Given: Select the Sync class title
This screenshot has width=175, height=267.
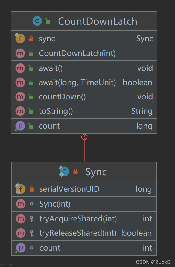Looking at the screenshot, I should pos(96,171).
